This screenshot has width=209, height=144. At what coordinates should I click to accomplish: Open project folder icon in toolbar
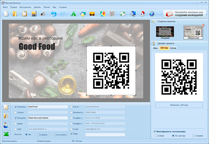15,14
